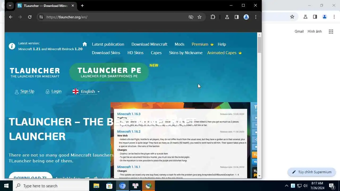Click the bookmark star in the background window
340x191 pixels.
292,17
